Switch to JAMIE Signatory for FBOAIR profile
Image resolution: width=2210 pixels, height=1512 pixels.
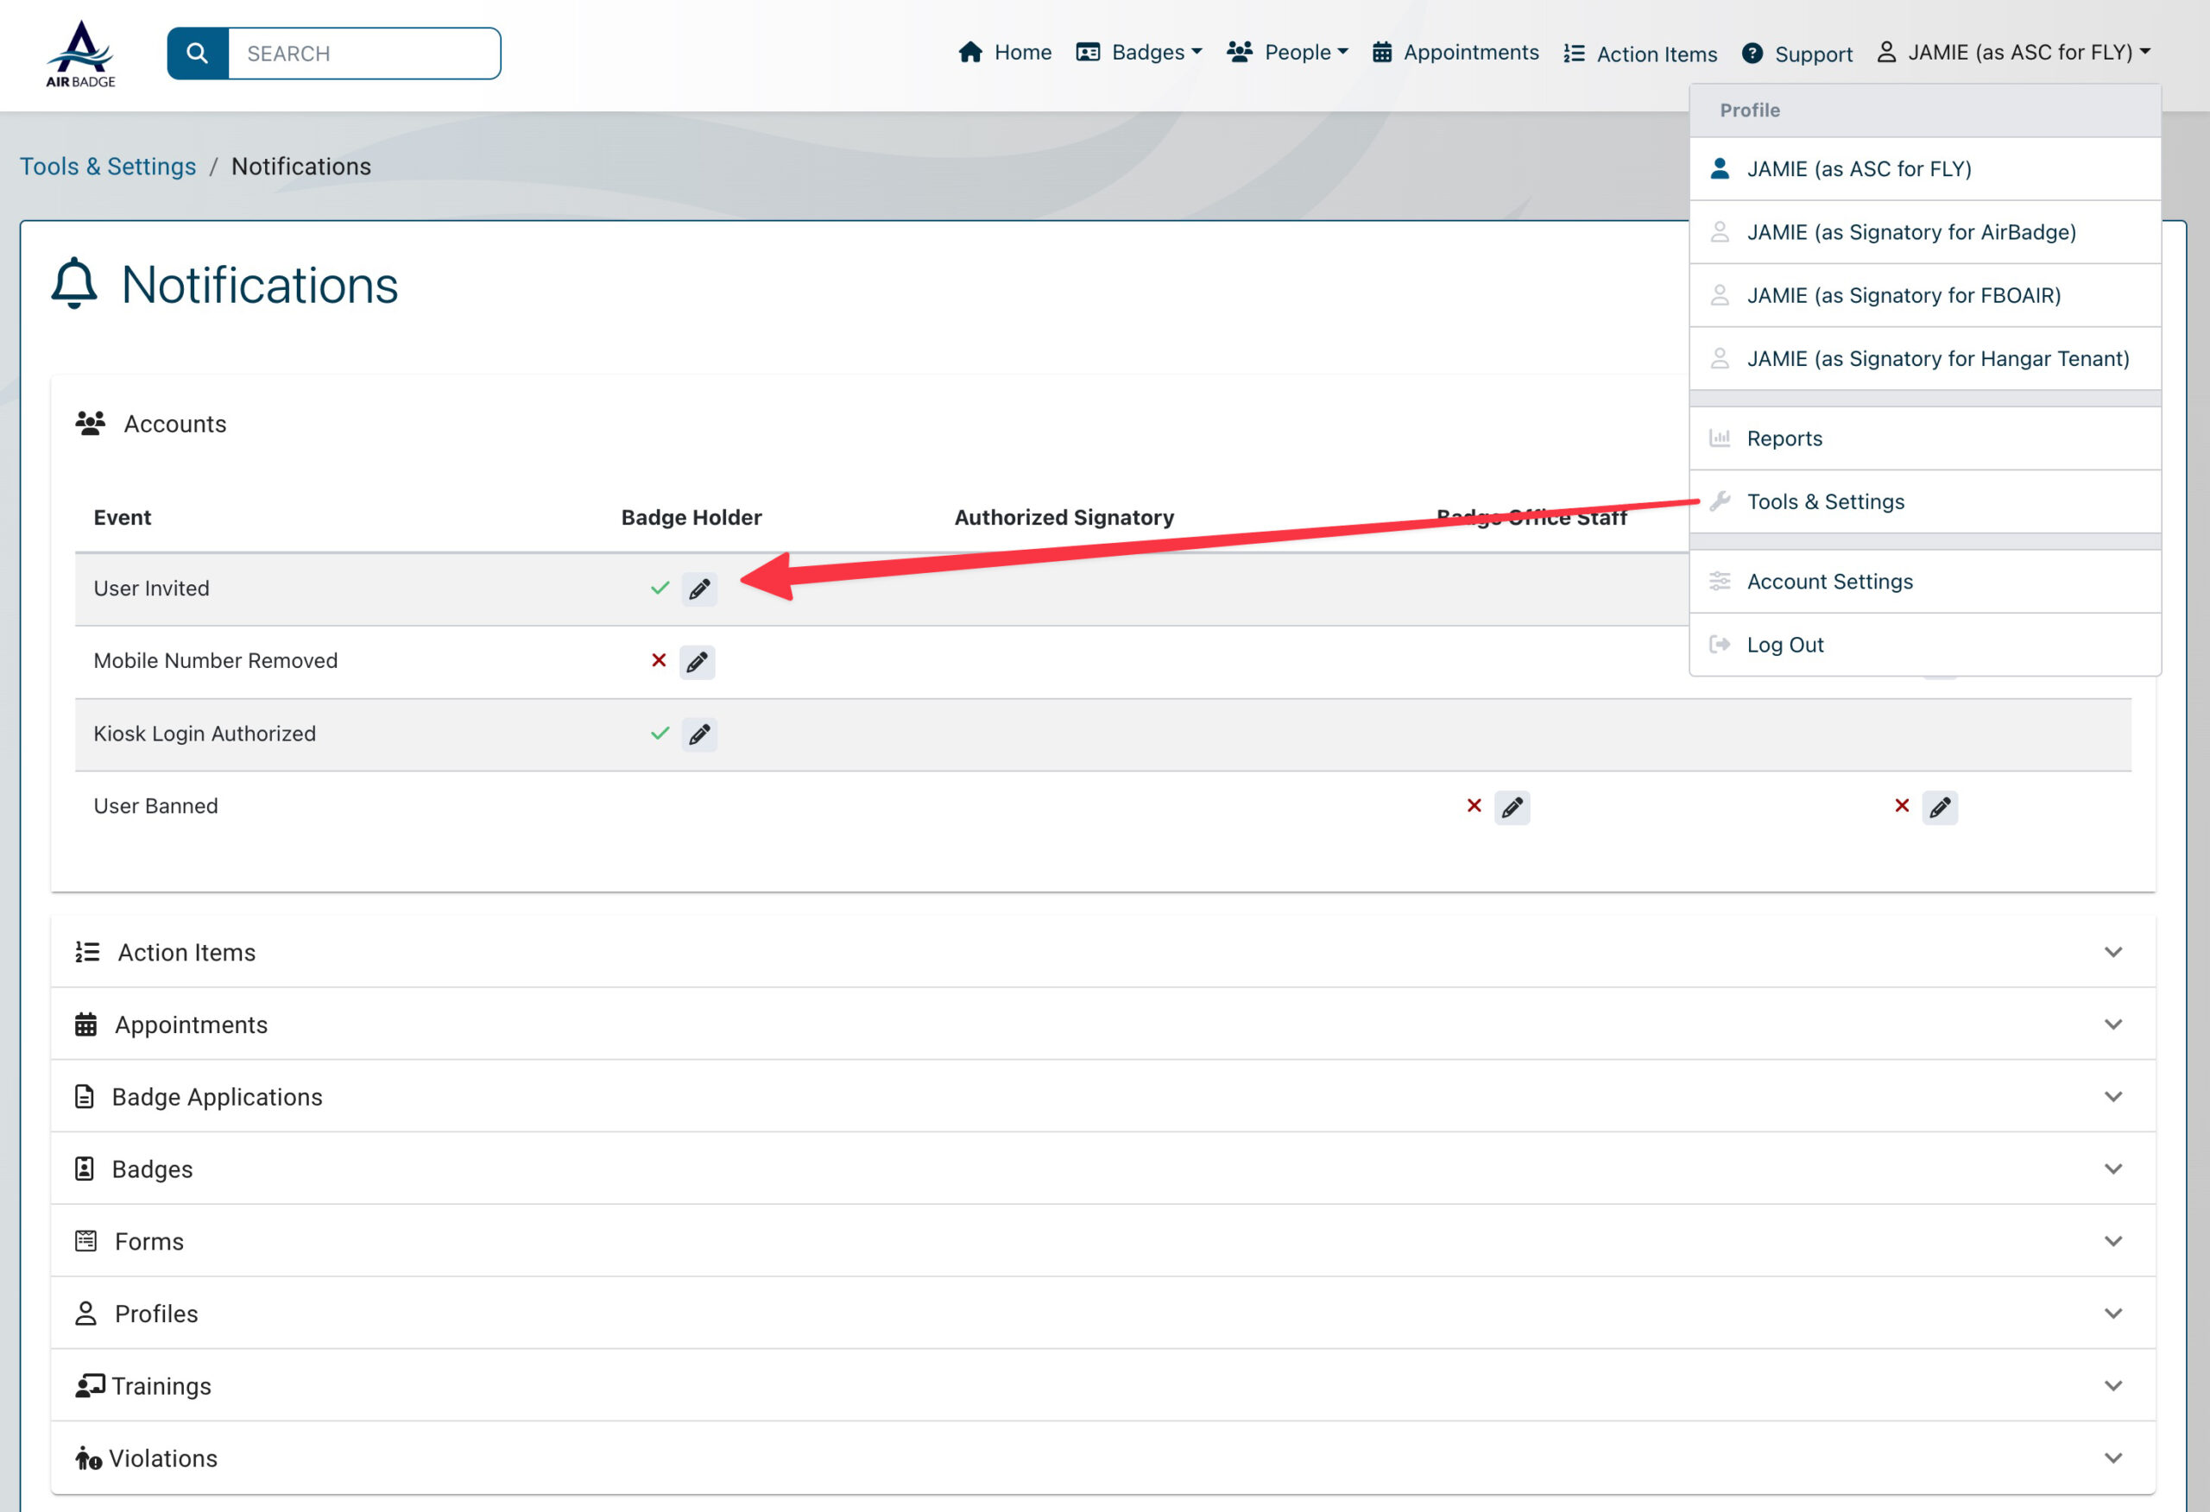(x=1903, y=296)
